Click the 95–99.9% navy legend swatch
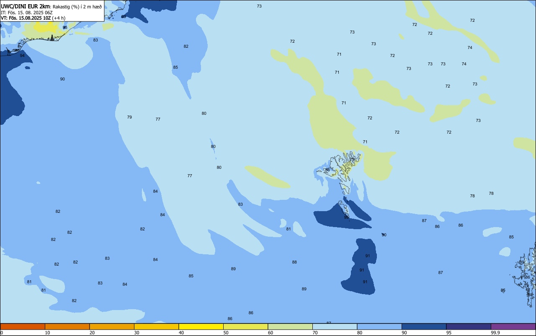This screenshot has height=336, width=536. pos(469,326)
